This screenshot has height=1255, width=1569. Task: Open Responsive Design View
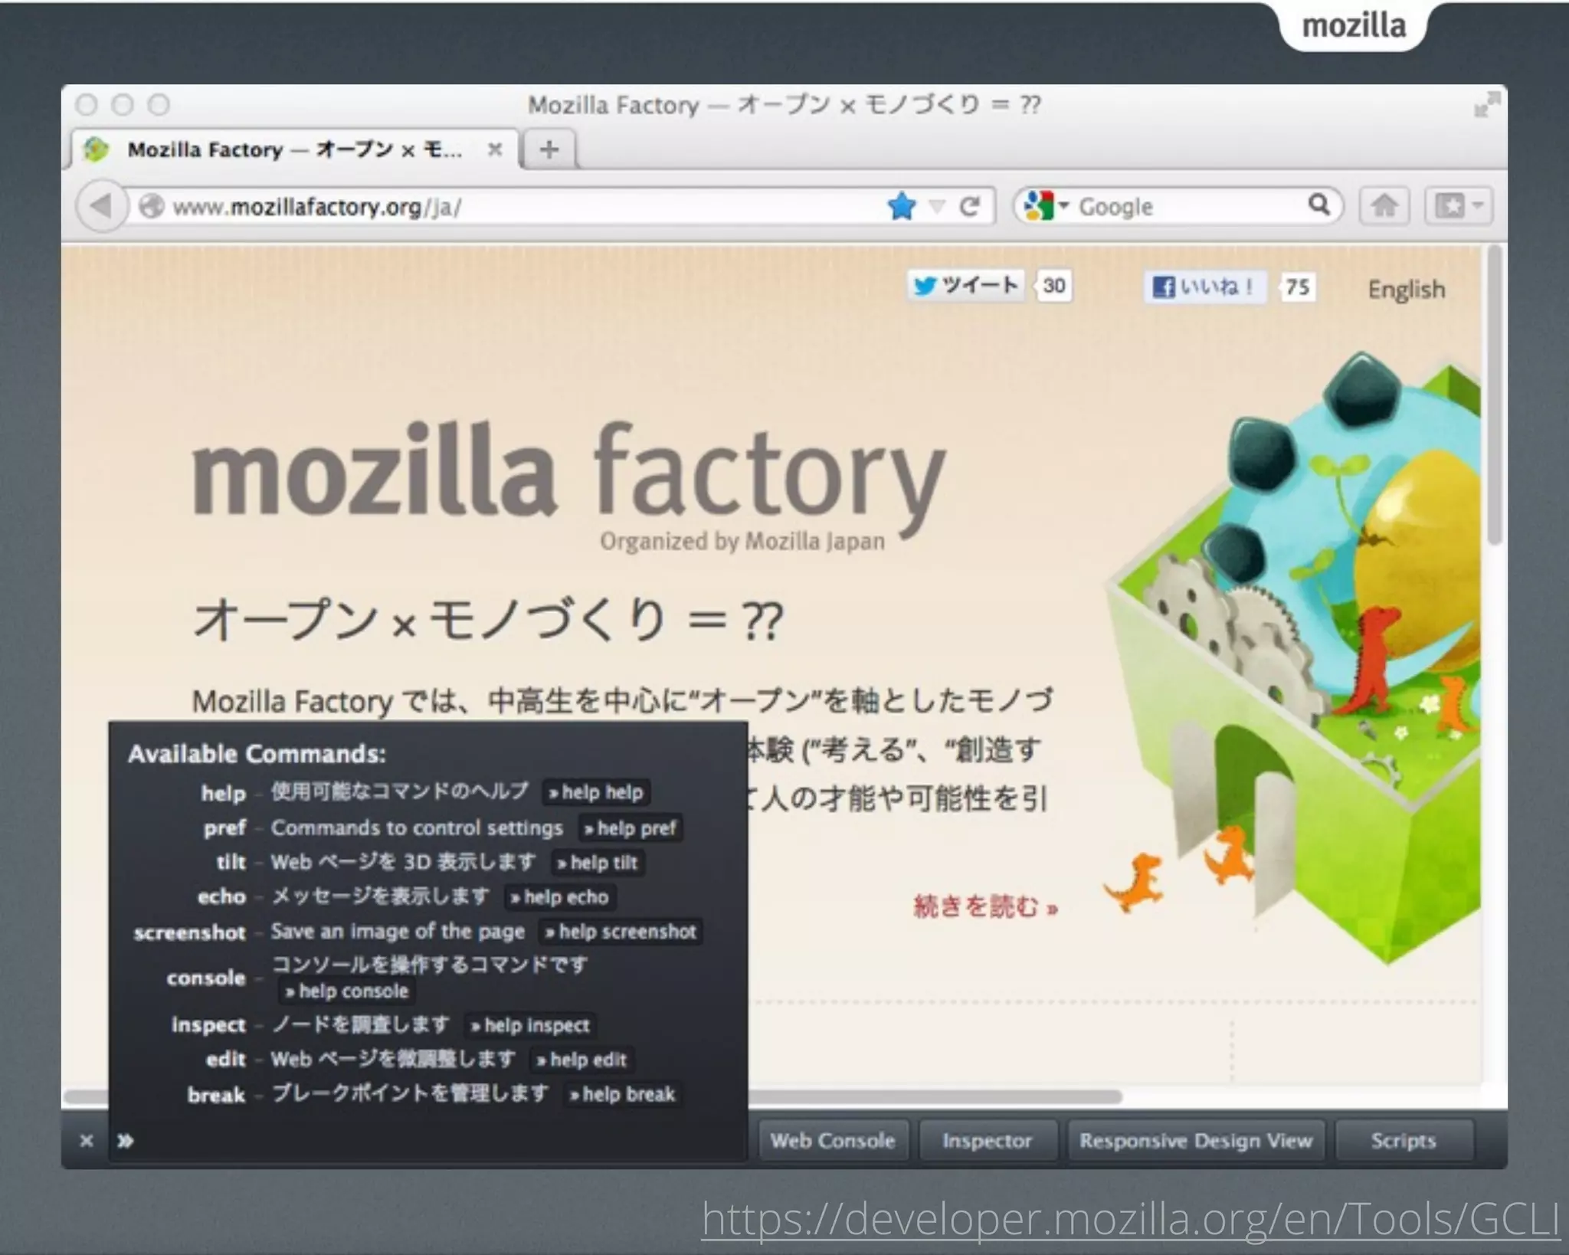click(x=1196, y=1141)
